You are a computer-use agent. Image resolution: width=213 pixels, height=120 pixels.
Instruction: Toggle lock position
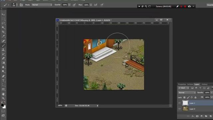(x=192, y=97)
